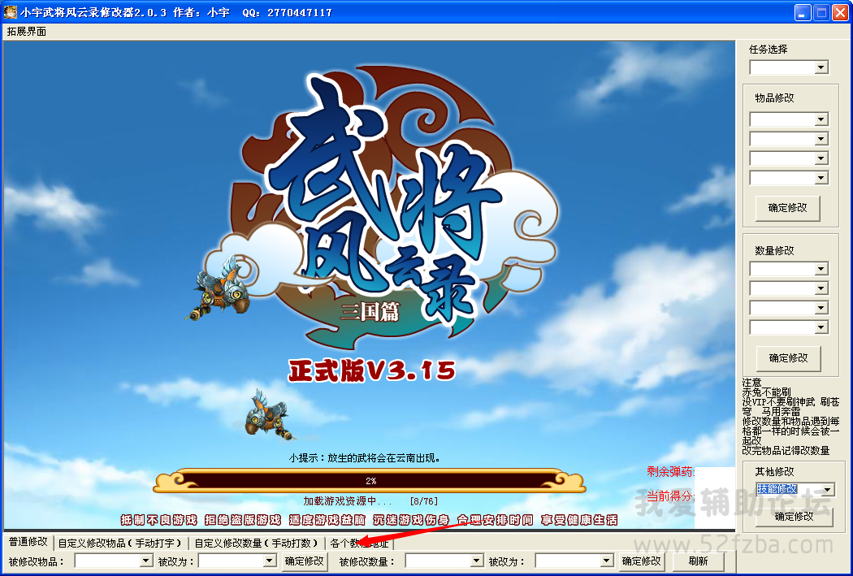
Task: Click 确定修改 left of 被修改数量
Action: coord(304,561)
